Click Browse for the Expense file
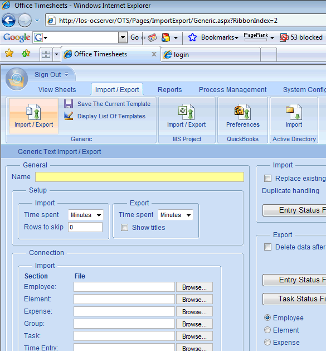326x351 pixels. coord(194,311)
